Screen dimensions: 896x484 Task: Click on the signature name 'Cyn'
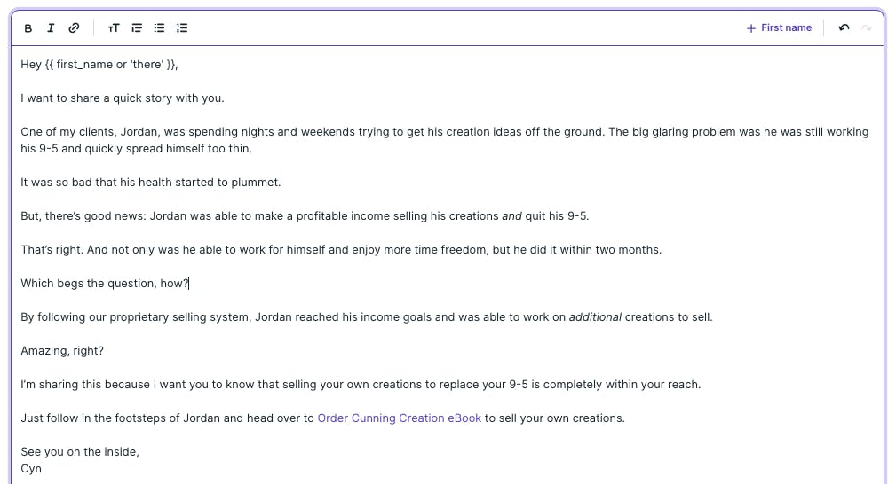(x=31, y=469)
